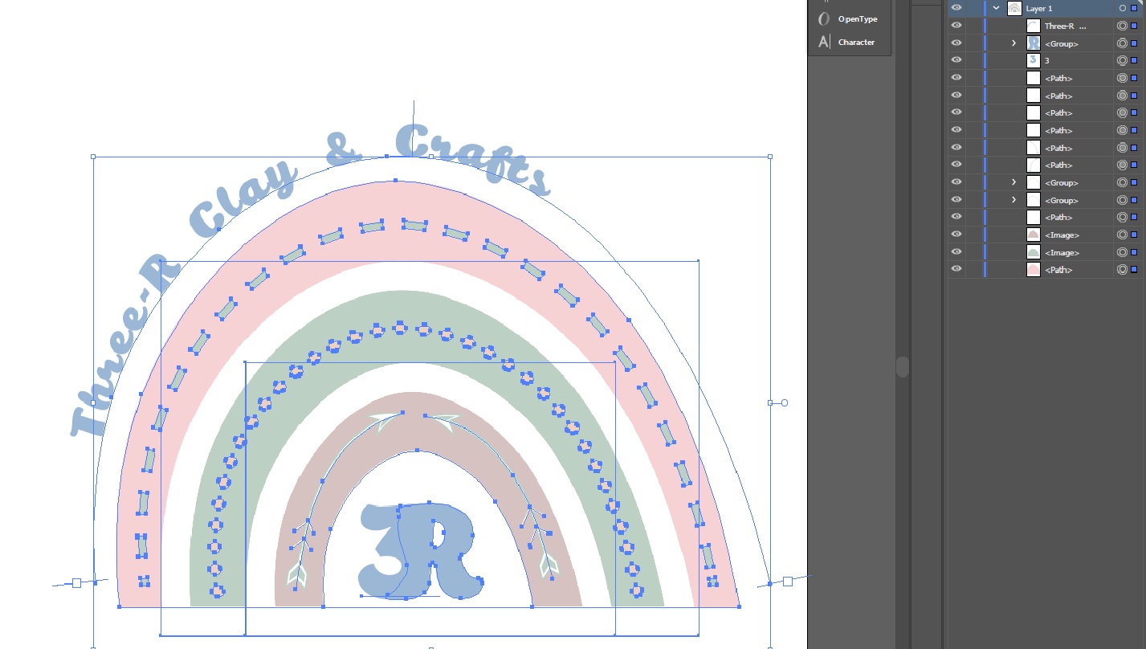
Task: Hide the pink-thumbnail Path layer
Action: pos(956,270)
